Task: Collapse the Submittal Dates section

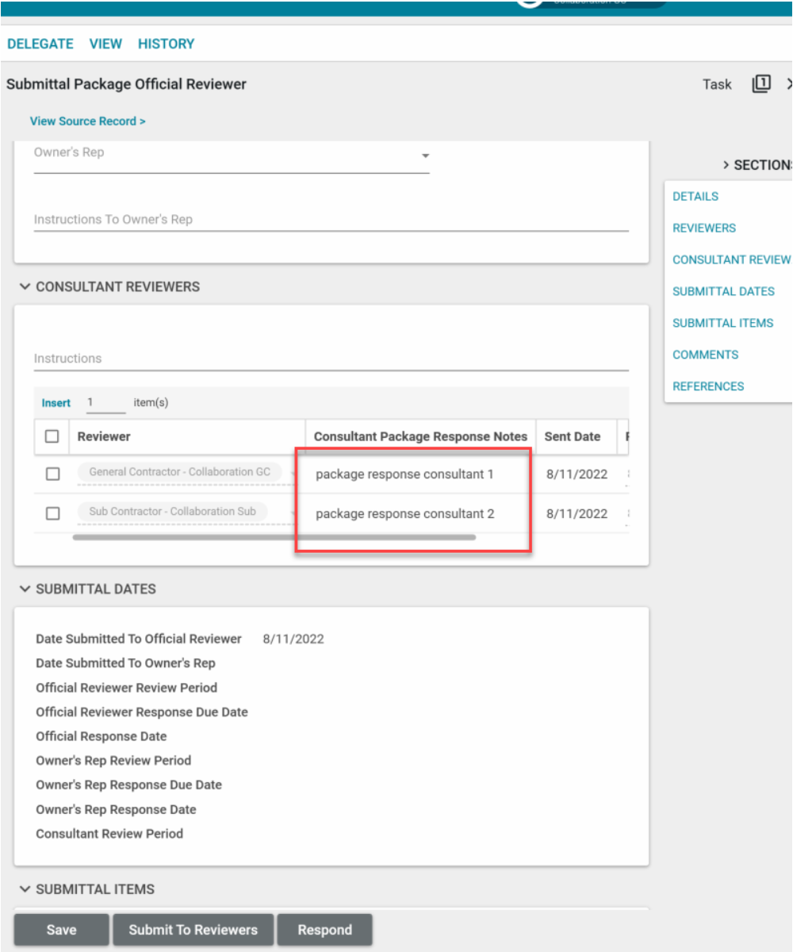Action: tap(25, 589)
